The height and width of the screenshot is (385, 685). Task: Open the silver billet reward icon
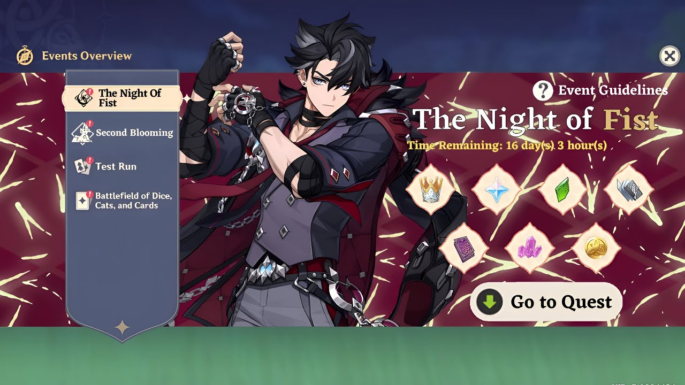point(629,189)
